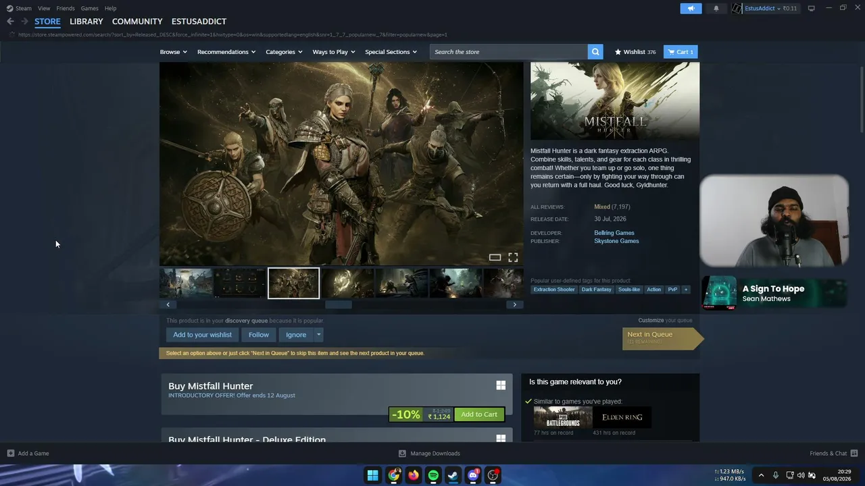Switch to the COMMUNITY tab
Viewport: 865px width, 486px height.
(137, 22)
